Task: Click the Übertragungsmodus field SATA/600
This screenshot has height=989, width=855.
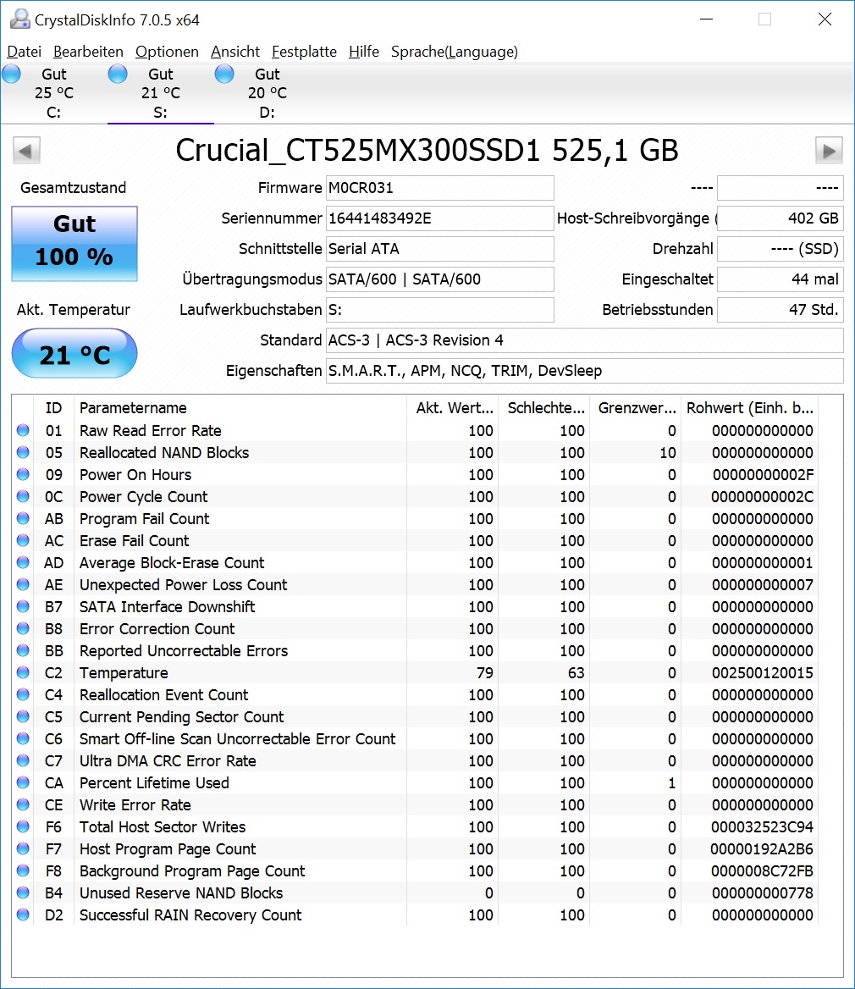Action: 439,279
